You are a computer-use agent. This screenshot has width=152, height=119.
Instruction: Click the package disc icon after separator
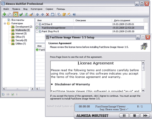(59, 15)
